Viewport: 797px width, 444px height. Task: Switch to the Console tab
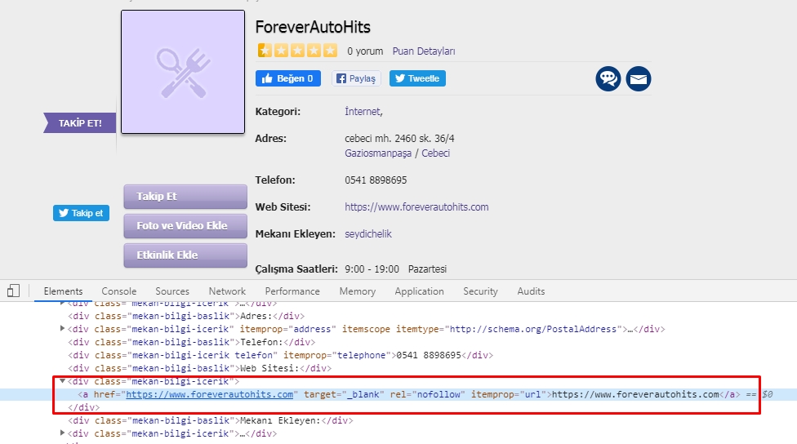(x=119, y=291)
